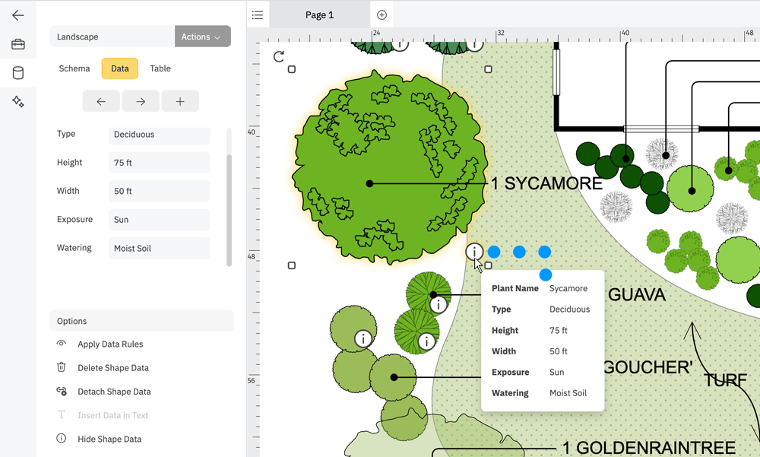
Task: Select the database data icon in left sidebar
Action: click(18, 72)
